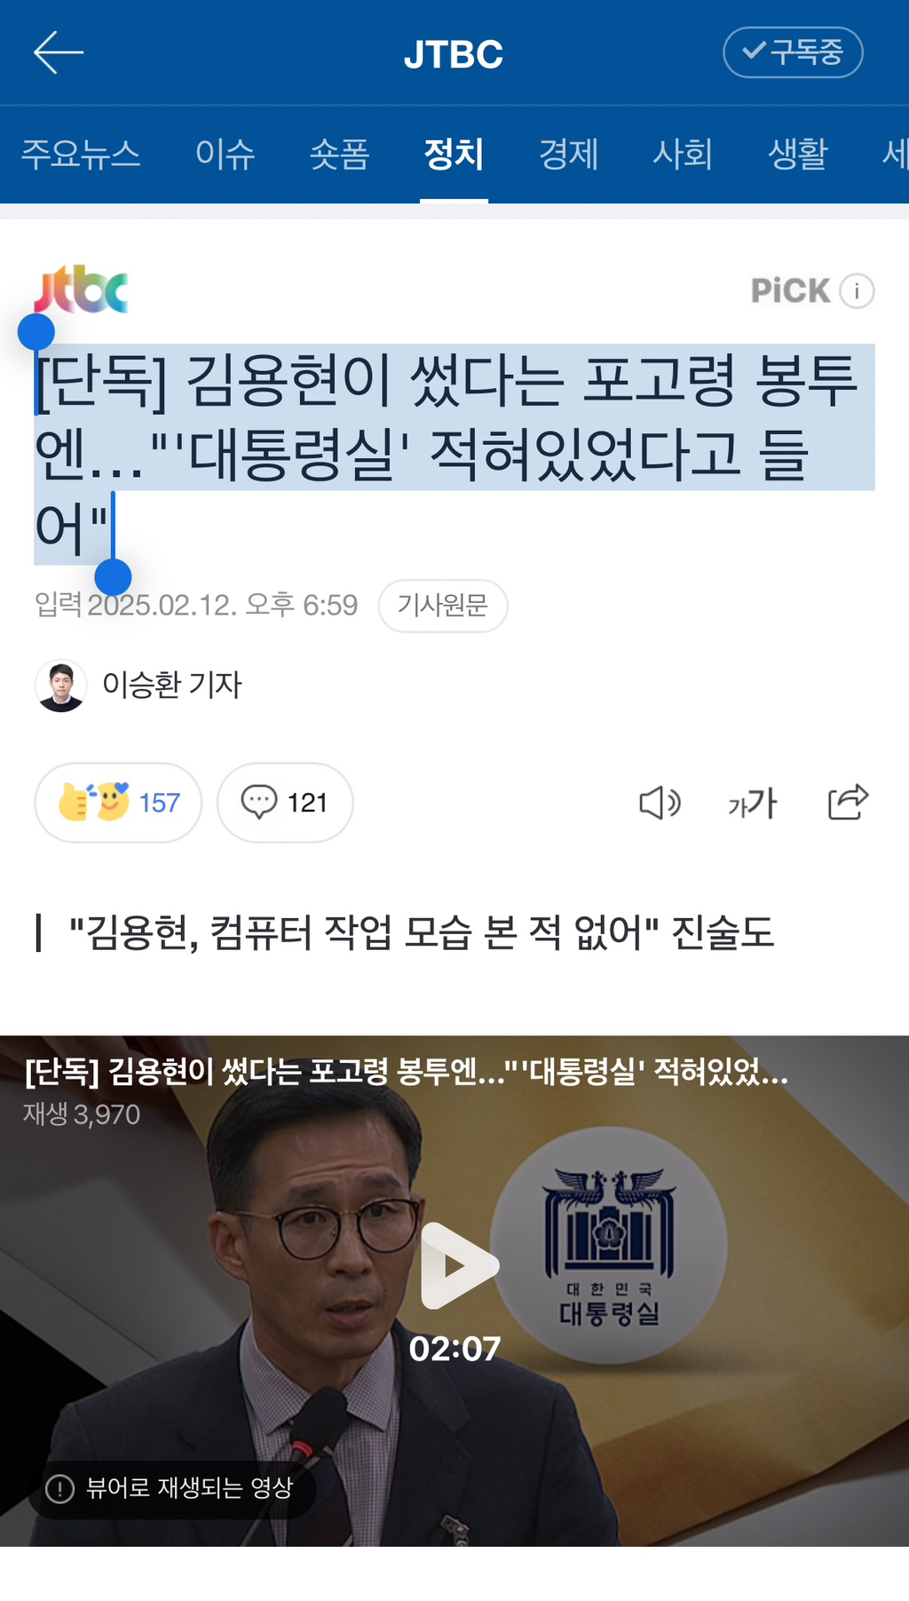Image resolution: width=909 pixels, height=1601 pixels.
Task: Tap the reporter's profile photo
Action: (60, 686)
